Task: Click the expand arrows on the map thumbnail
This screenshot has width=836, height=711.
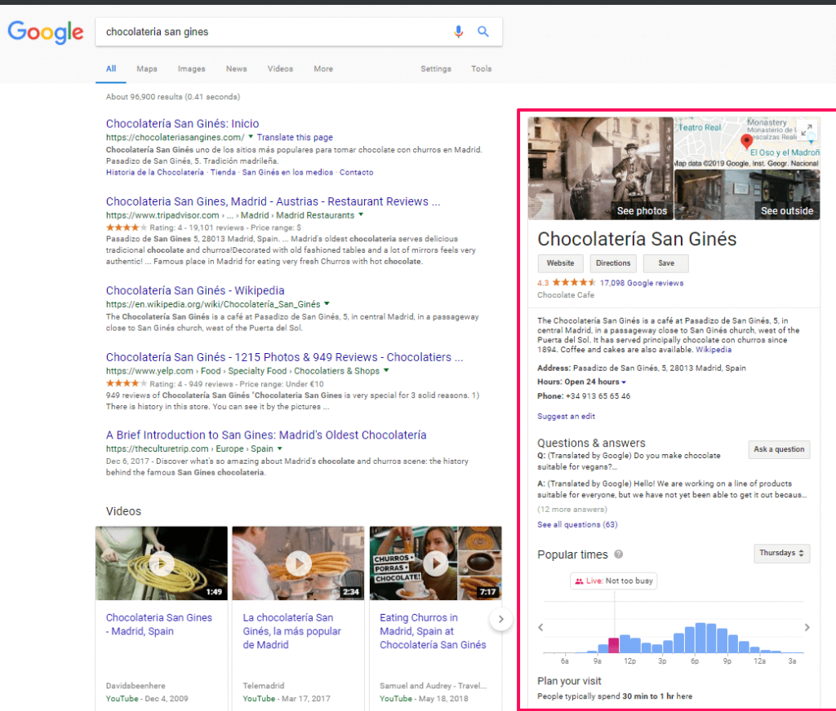Action: point(807,129)
